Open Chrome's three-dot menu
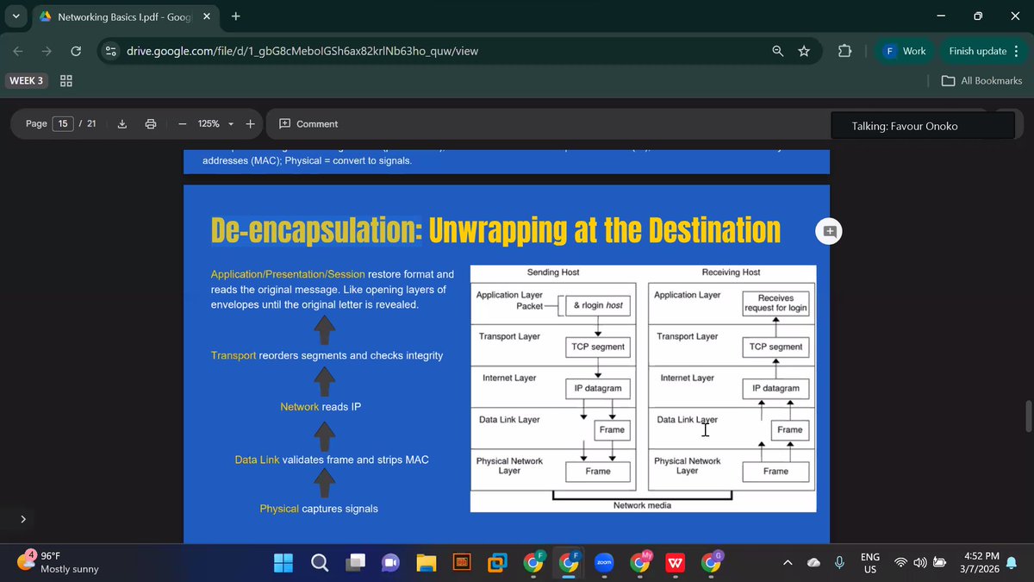This screenshot has height=582, width=1034. coord(1017,51)
